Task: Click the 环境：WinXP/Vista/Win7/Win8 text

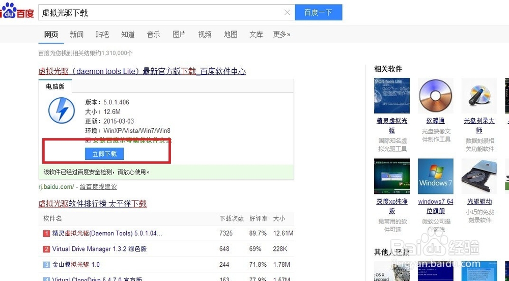Action: click(128, 130)
